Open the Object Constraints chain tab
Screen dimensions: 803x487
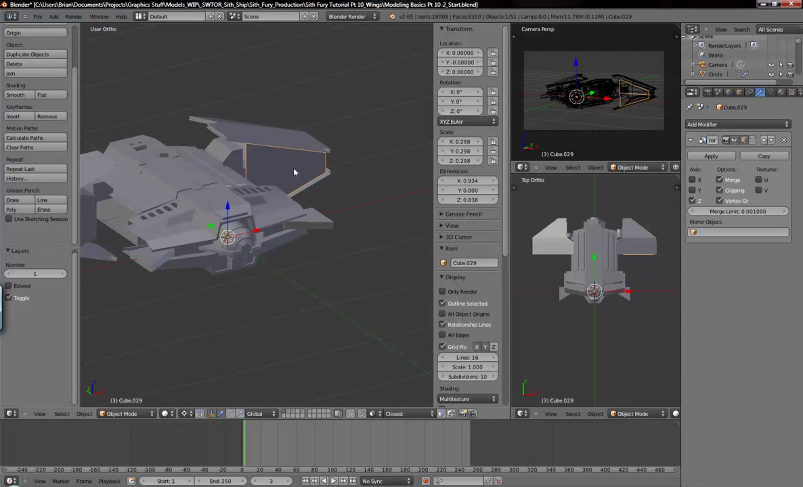749,92
